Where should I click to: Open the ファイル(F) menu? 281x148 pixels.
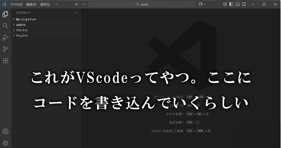coord(16,4)
